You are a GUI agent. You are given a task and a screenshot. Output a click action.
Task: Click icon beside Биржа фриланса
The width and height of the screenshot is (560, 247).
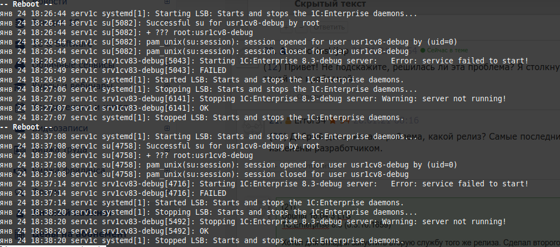tap(20, 170)
